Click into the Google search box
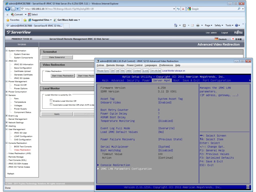 (212, 9)
